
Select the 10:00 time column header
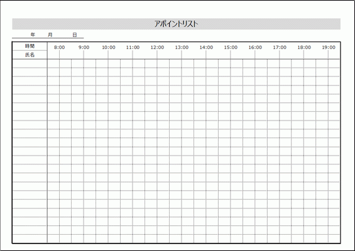(x=109, y=47)
